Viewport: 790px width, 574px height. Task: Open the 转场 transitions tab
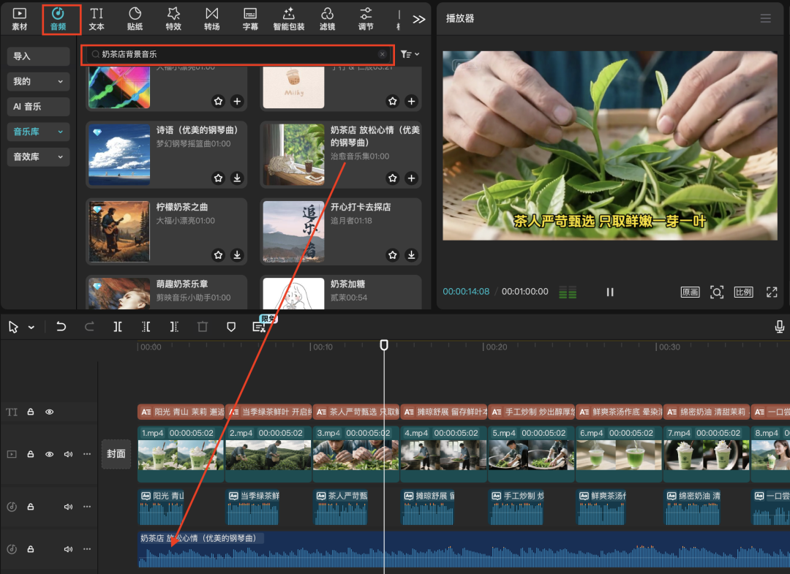(211, 18)
